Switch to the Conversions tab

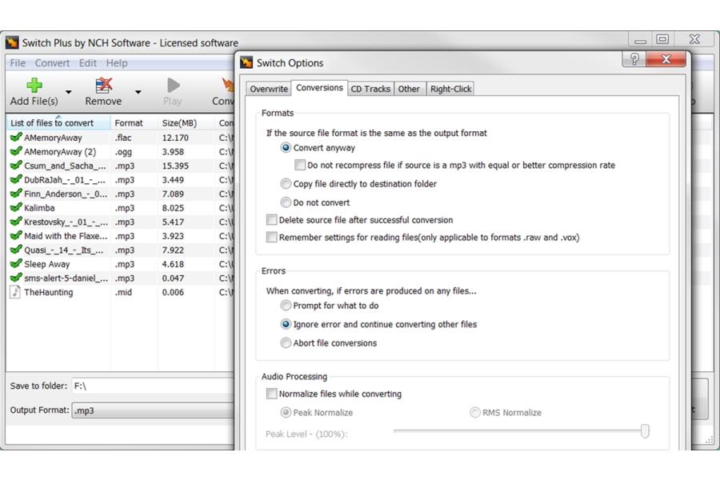pos(319,87)
